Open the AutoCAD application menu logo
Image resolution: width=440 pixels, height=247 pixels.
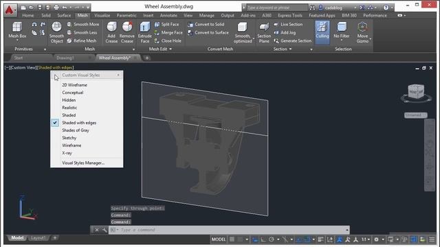coord(10,10)
